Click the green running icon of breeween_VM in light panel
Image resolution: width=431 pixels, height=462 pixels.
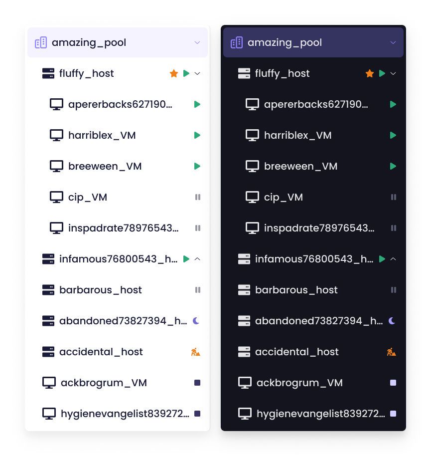click(197, 166)
